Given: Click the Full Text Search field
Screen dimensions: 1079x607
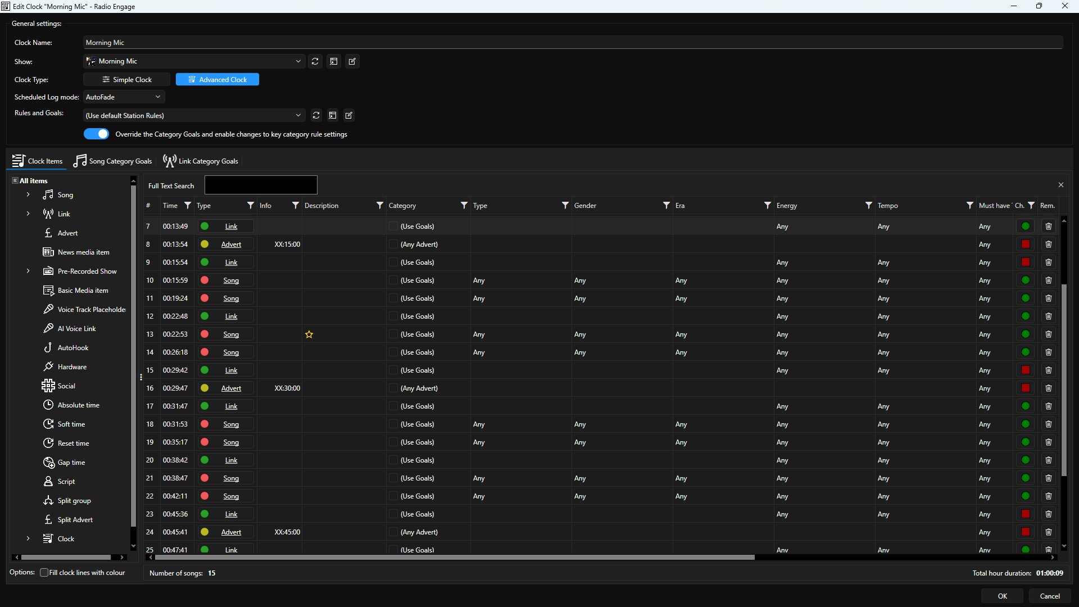Looking at the screenshot, I should [x=261, y=185].
